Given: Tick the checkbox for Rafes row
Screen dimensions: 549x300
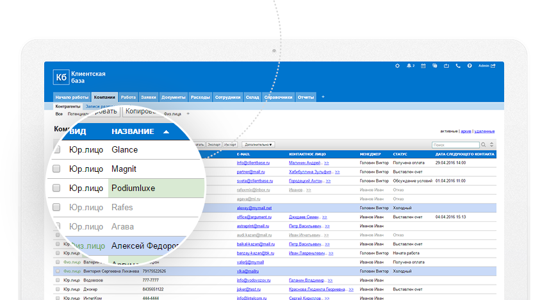Looking at the screenshot, I should click(56, 207).
